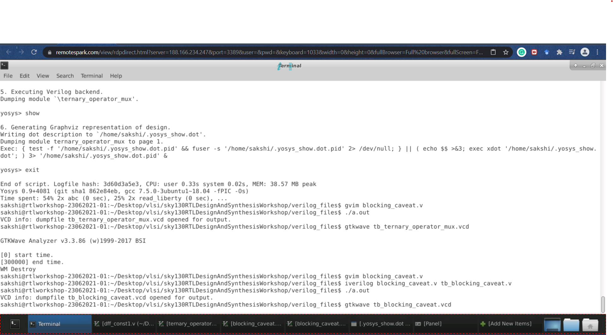
Task: Open the home folder panel icon
Action: 590,325
